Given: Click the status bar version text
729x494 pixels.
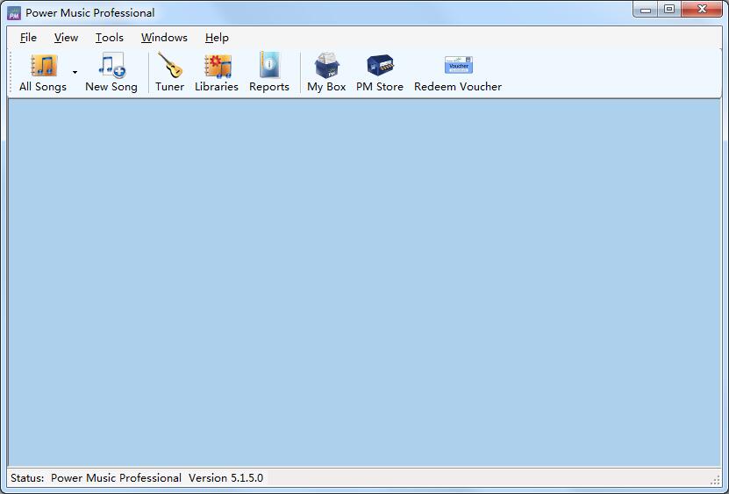Looking at the screenshot, I should point(225,478).
